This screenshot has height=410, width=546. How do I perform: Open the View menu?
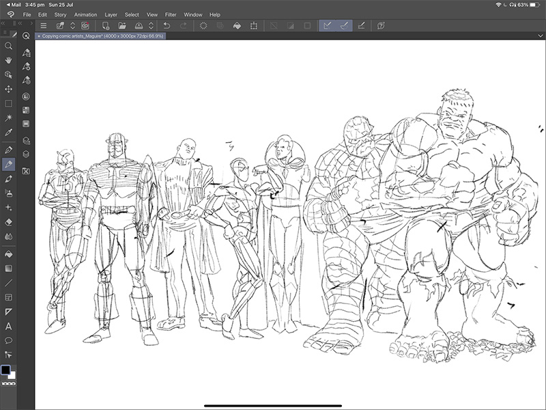click(x=152, y=14)
